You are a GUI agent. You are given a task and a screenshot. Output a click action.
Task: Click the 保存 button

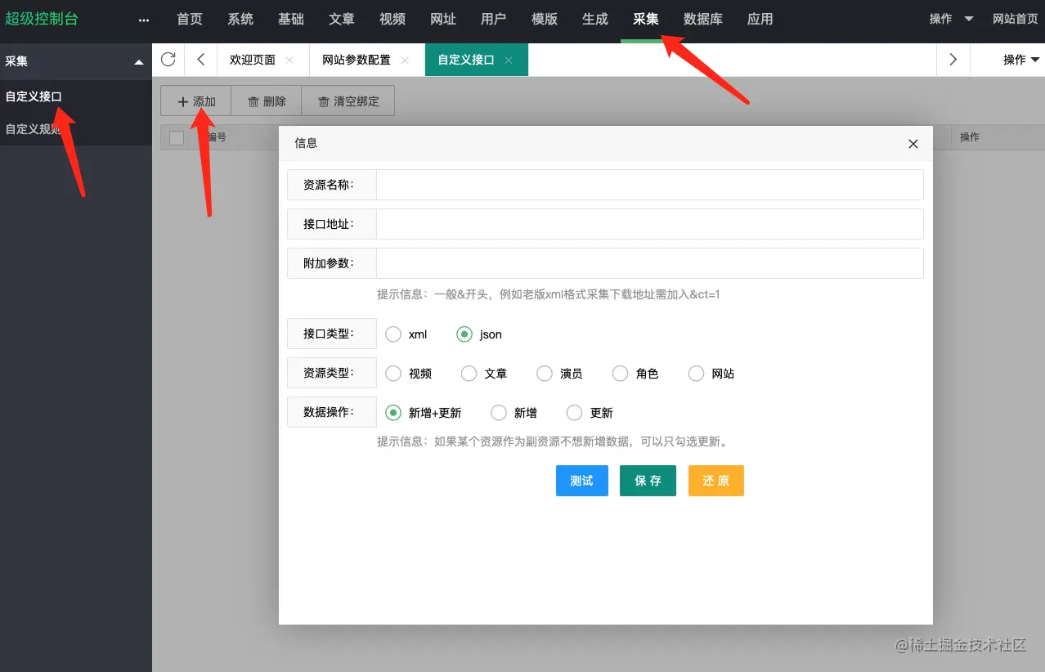pyautogui.click(x=648, y=481)
